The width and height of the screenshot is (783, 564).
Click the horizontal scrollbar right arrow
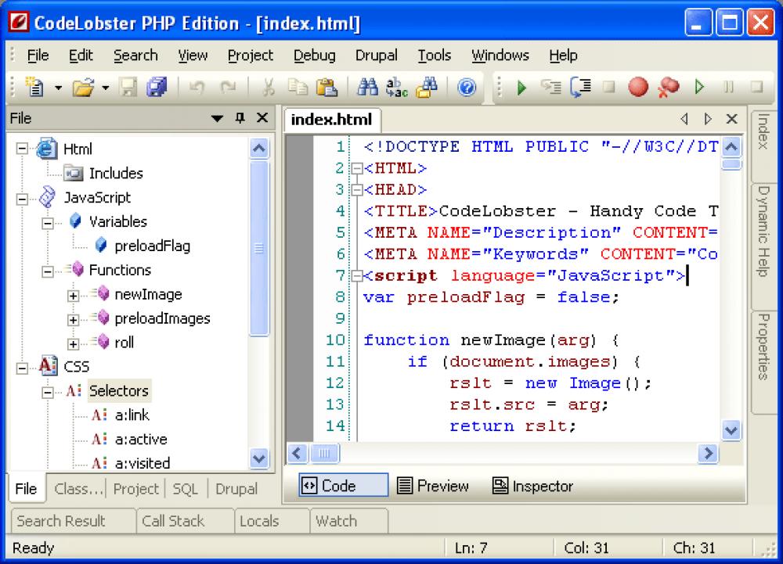(708, 454)
